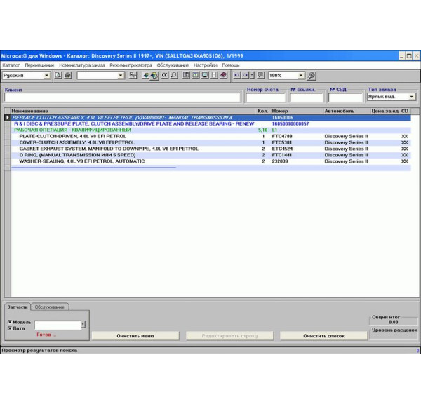Click the X mark in the FTC4789 row
Screen dimensions: 421x404
[404, 136]
